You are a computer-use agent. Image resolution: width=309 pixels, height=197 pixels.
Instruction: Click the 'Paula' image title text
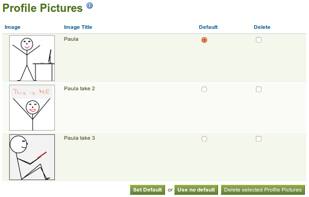[71, 39]
